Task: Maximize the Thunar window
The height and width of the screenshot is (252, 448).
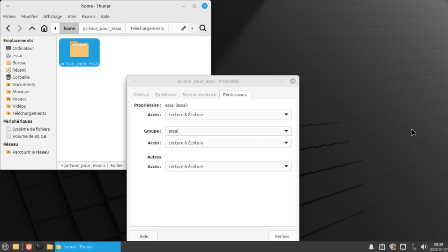Action: click(194, 6)
